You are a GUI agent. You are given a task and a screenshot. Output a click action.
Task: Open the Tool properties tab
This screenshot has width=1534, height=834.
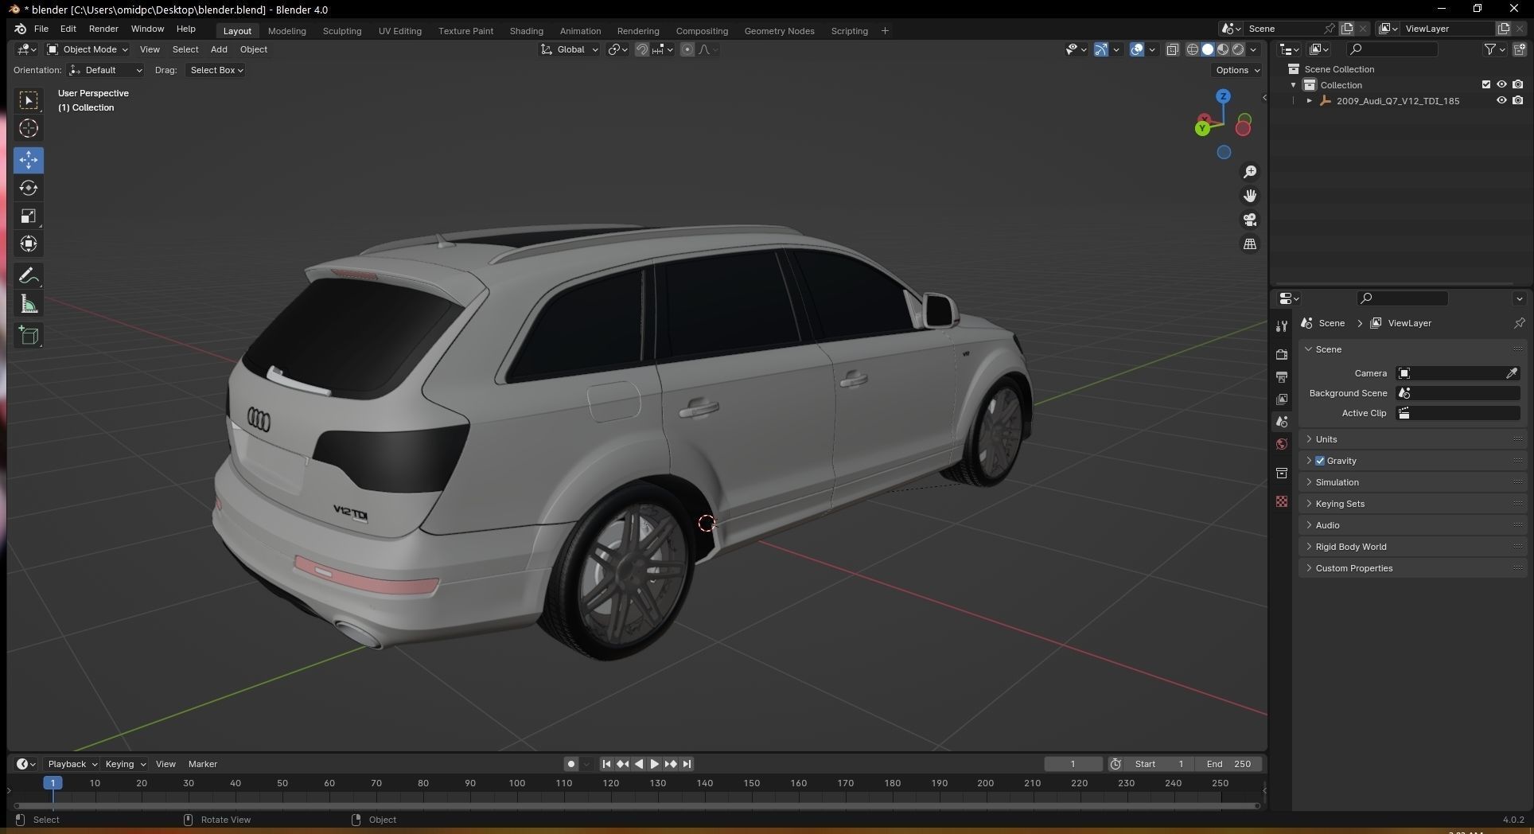click(1282, 326)
